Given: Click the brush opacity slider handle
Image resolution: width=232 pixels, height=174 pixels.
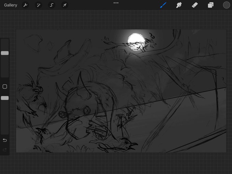Looking at the screenshot, I should (x=5, y=98).
